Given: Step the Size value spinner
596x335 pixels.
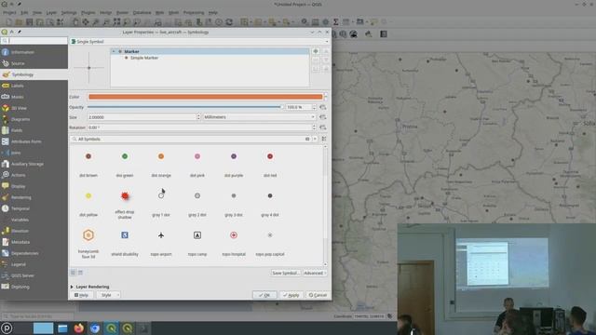Looking at the screenshot, I should point(198,117).
